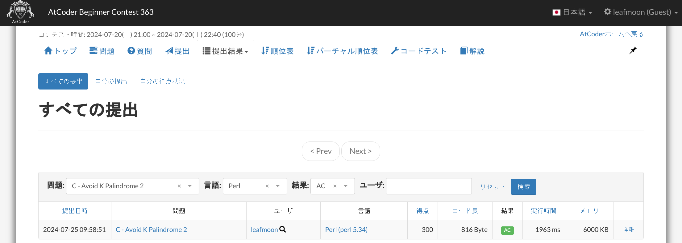Clear the Perl language filter selection
Viewport: 682px width, 243px height.
tap(267, 186)
